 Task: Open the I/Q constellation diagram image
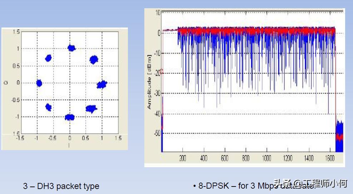(x=65, y=89)
